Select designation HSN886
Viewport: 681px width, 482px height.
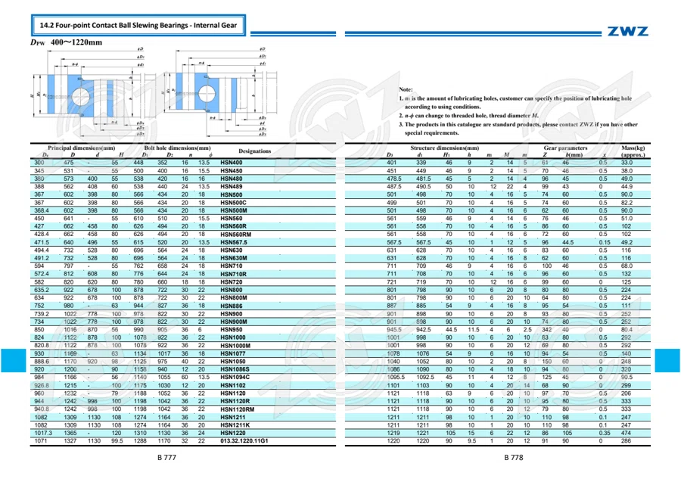pos(231,306)
